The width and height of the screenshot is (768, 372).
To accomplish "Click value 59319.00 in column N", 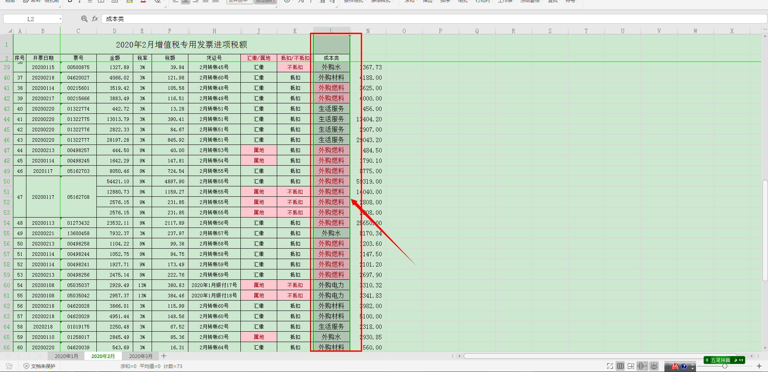I will point(368,182).
